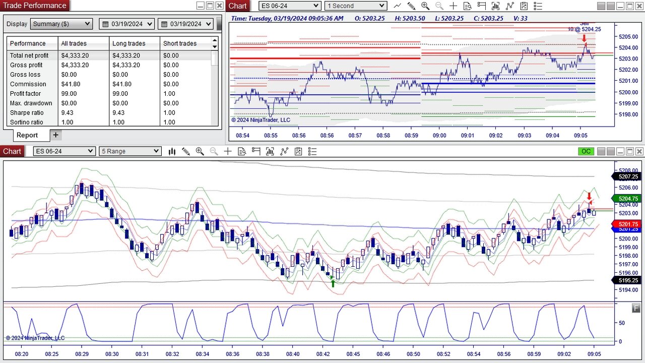Viewport: 645px width, 363px height.
Task: Open drawing tools in 5 Range chart toolbar
Action: (186, 151)
